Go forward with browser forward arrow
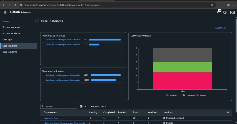Viewport: 237px width, 124px height. (9, 5)
